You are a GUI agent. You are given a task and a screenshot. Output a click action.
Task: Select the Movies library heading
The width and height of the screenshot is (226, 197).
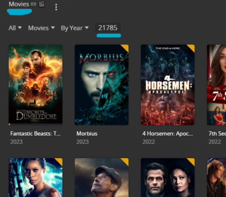tap(19, 4)
